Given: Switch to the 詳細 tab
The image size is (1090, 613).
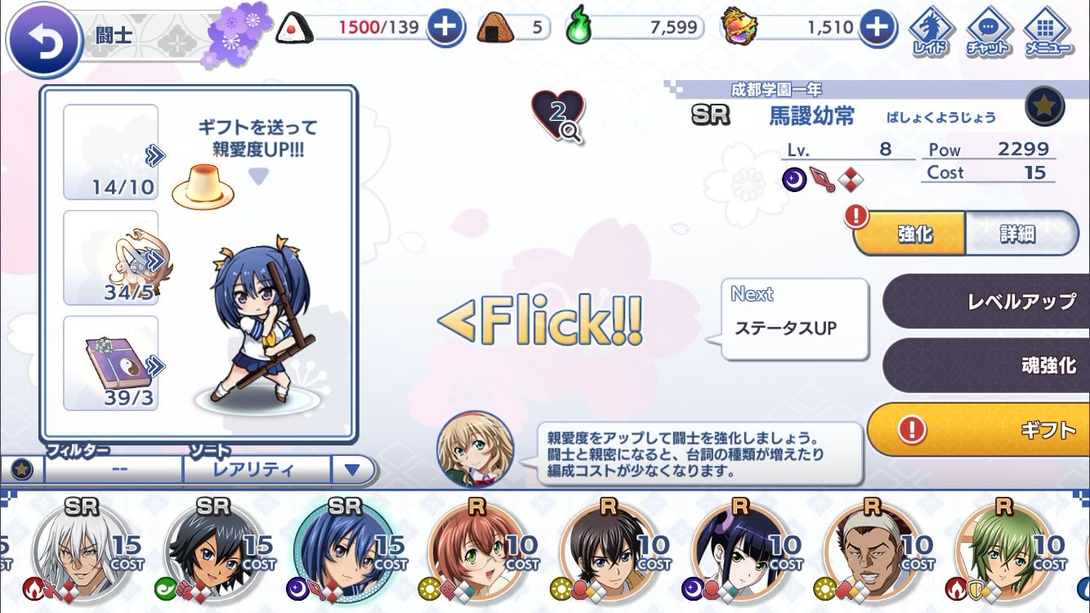Looking at the screenshot, I should tap(1021, 234).
